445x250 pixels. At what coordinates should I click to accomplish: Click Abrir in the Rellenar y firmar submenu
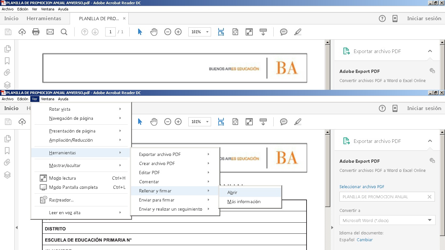(x=232, y=192)
